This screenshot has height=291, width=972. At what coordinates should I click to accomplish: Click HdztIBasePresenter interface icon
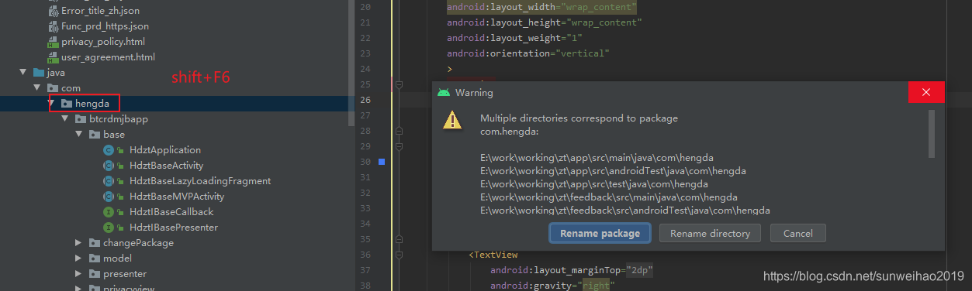tap(109, 227)
